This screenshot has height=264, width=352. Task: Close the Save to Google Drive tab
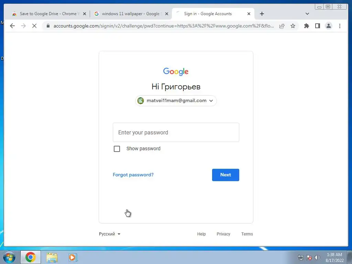(85, 14)
